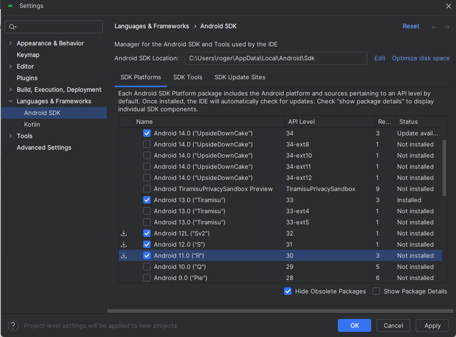The width and height of the screenshot is (456, 337).
Task: Check TiramisuPrivacySandbox Preview checkbox
Action: click(147, 189)
